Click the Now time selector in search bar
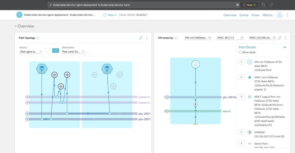Screen dimensions: 295x153 coord(249,5)
